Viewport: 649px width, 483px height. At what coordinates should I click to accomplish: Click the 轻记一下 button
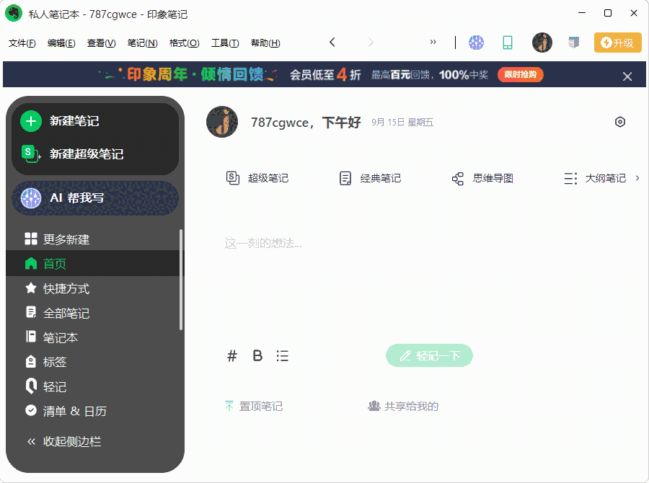pyautogui.click(x=429, y=355)
